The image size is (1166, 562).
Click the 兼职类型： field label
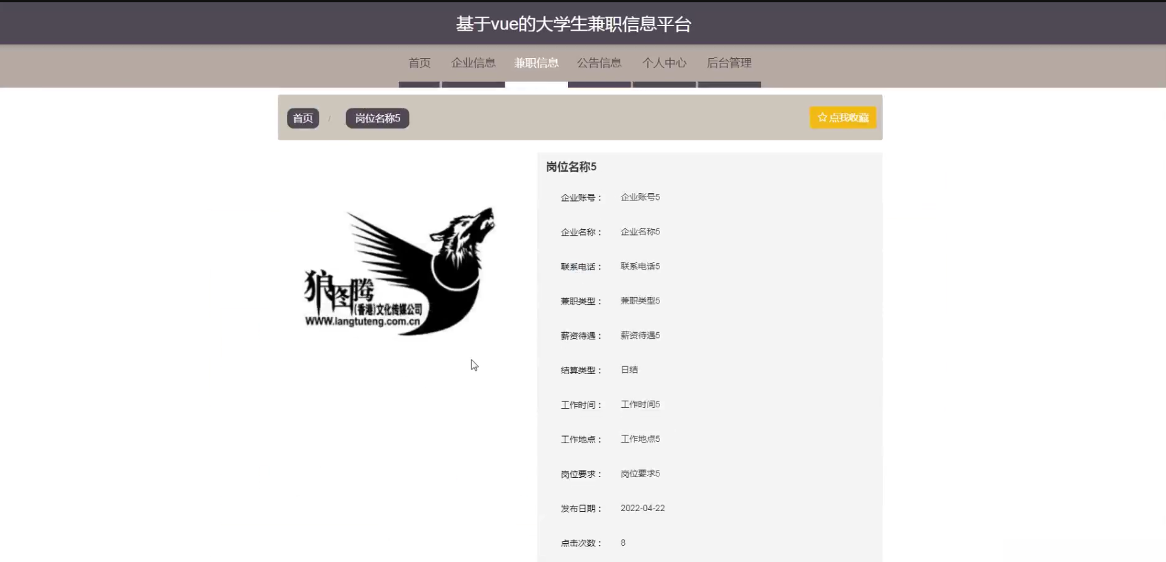[x=581, y=302]
